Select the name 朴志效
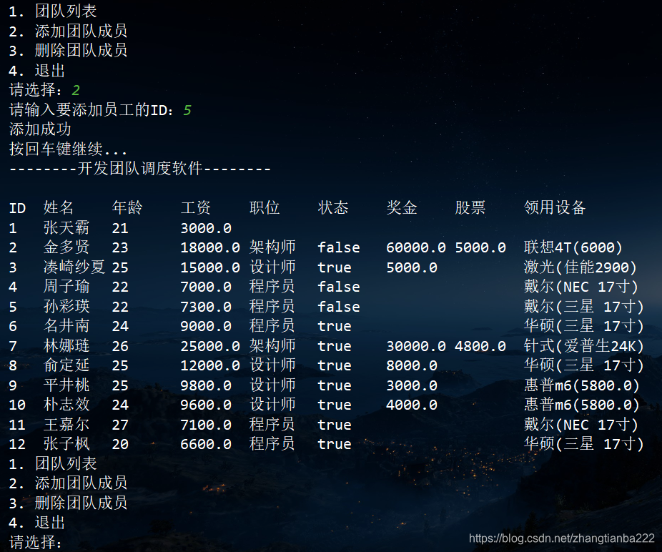Image resolution: width=662 pixels, height=552 pixels. pyautogui.click(x=66, y=405)
